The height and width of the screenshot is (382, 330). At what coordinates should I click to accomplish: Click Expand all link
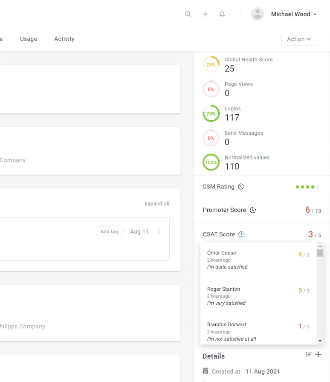click(x=157, y=204)
